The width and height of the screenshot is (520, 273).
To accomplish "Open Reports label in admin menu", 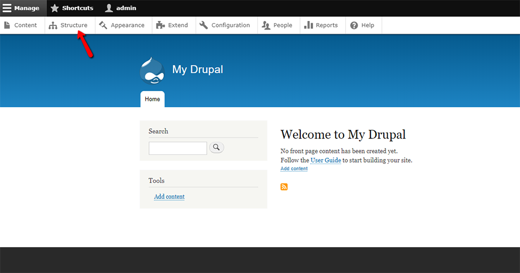I will pyautogui.click(x=326, y=26).
